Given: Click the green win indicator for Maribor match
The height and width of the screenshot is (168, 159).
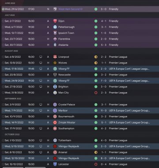Looking at the screenshot, I should tap(96, 111).
